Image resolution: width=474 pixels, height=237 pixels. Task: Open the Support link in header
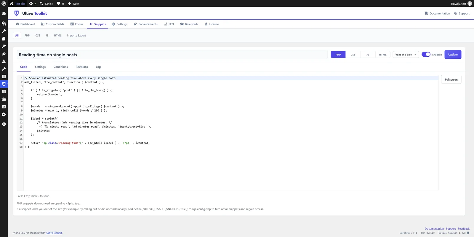[462, 13]
